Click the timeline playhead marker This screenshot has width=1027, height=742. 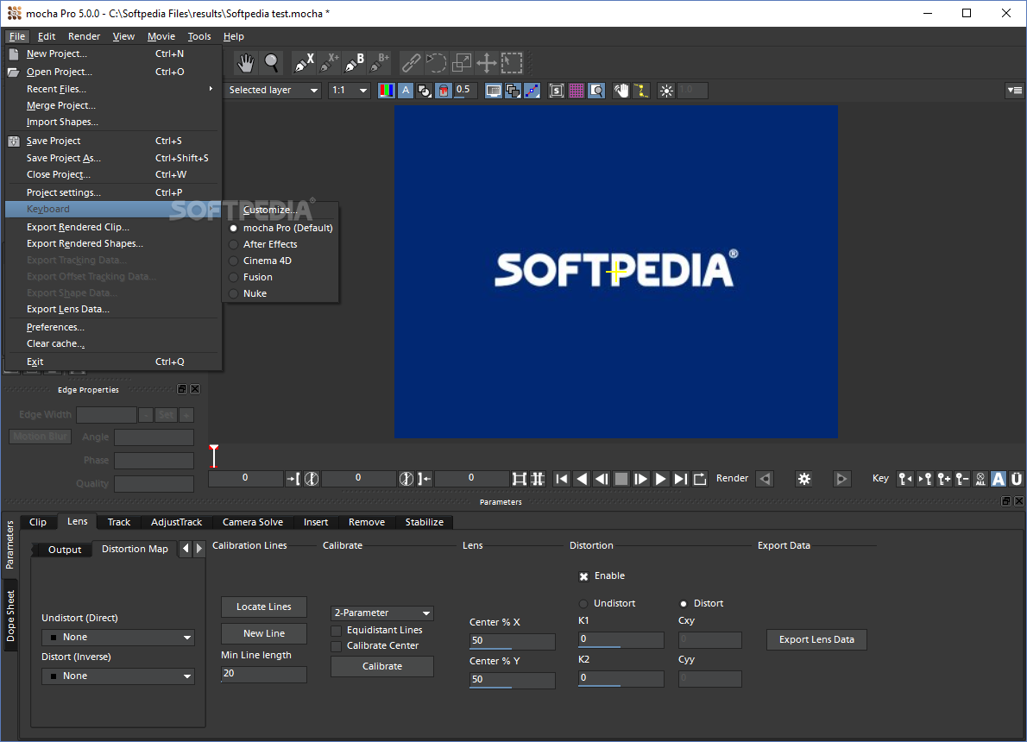213,456
